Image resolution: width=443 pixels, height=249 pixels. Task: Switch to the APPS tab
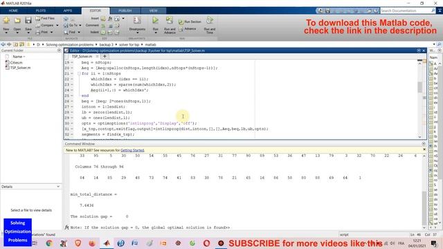tap(68, 11)
